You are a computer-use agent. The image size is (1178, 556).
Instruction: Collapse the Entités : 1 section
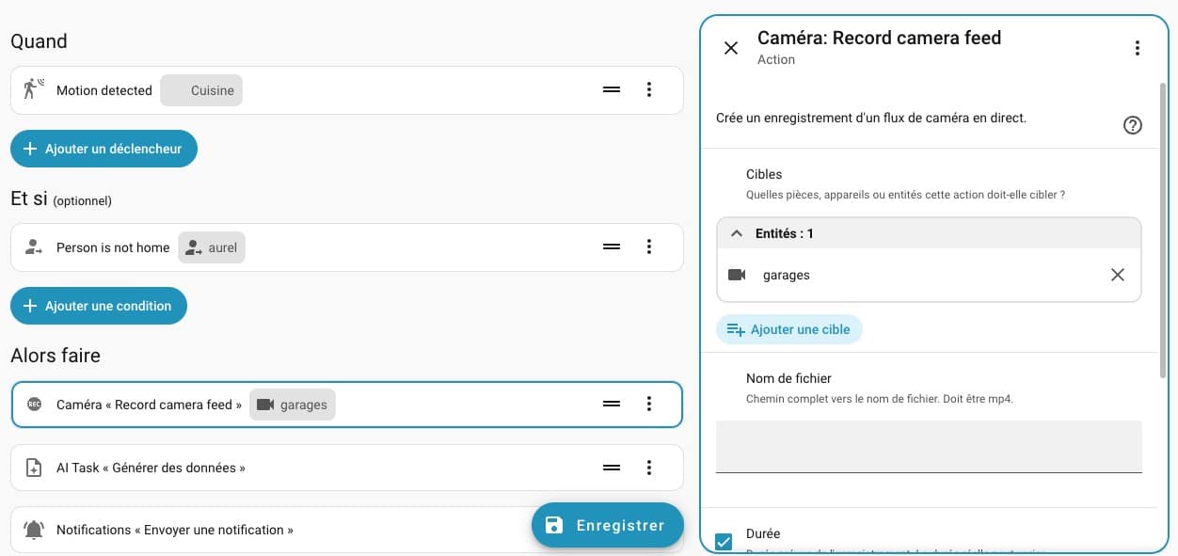pos(737,233)
